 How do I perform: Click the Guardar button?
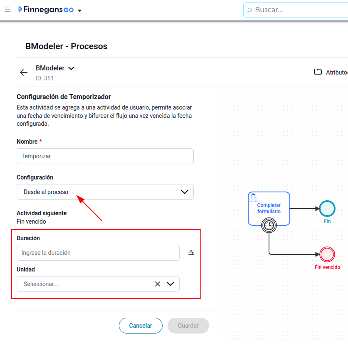188,326
